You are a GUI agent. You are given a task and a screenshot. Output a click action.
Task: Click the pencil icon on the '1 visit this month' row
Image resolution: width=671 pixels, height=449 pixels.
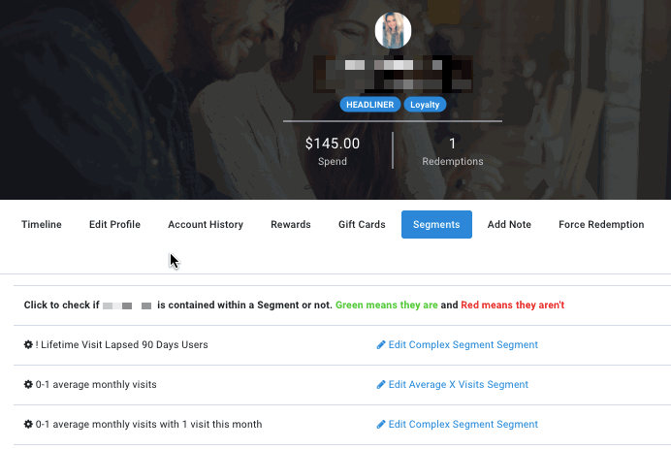coord(381,424)
